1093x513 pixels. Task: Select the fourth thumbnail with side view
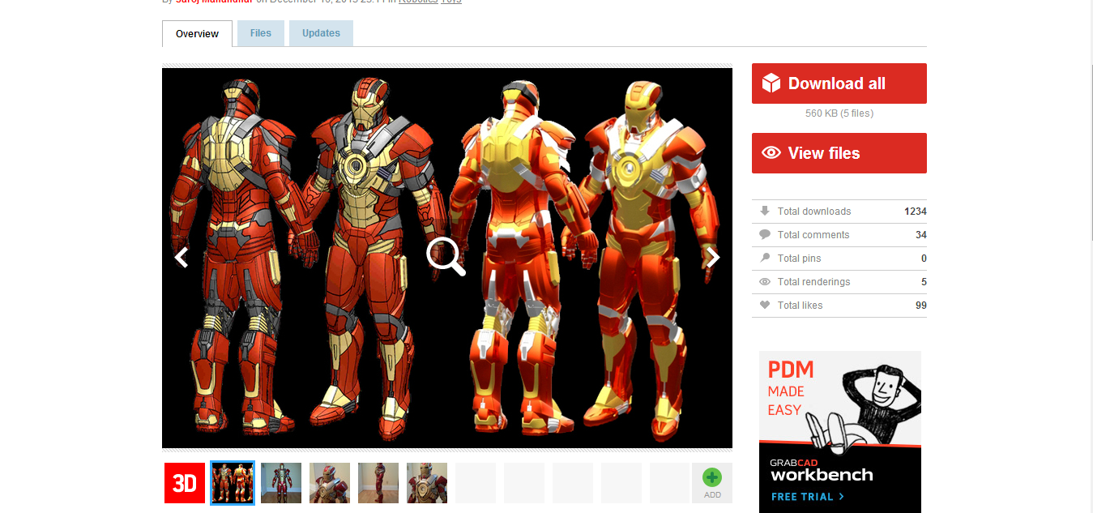(x=378, y=483)
